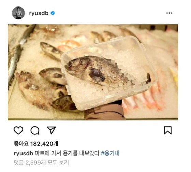Like the post with the heart icon

pyautogui.click(x=18, y=130)
